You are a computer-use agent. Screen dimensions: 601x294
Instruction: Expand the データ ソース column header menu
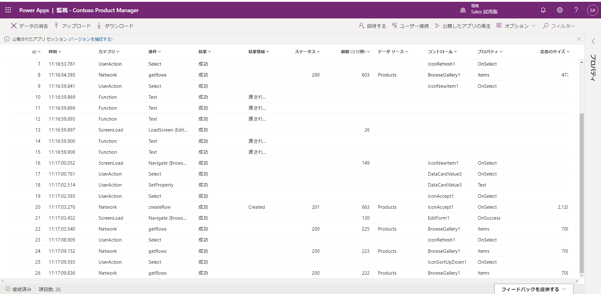point(393,52)
